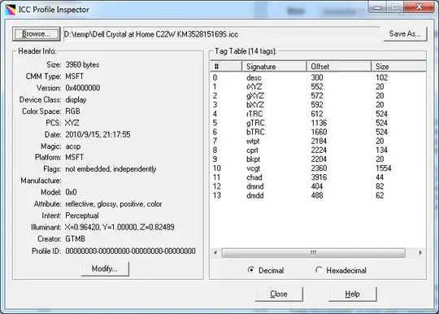
Task: Select the cprt tag row
Action: click(318, 150)
